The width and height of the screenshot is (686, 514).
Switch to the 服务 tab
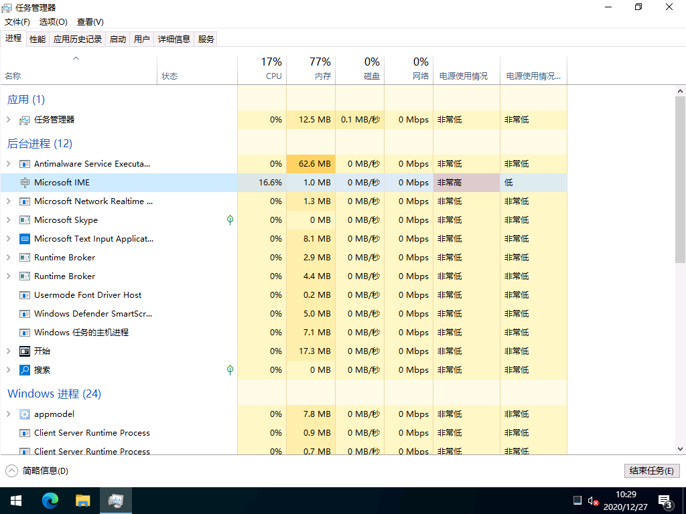[206, 39]
